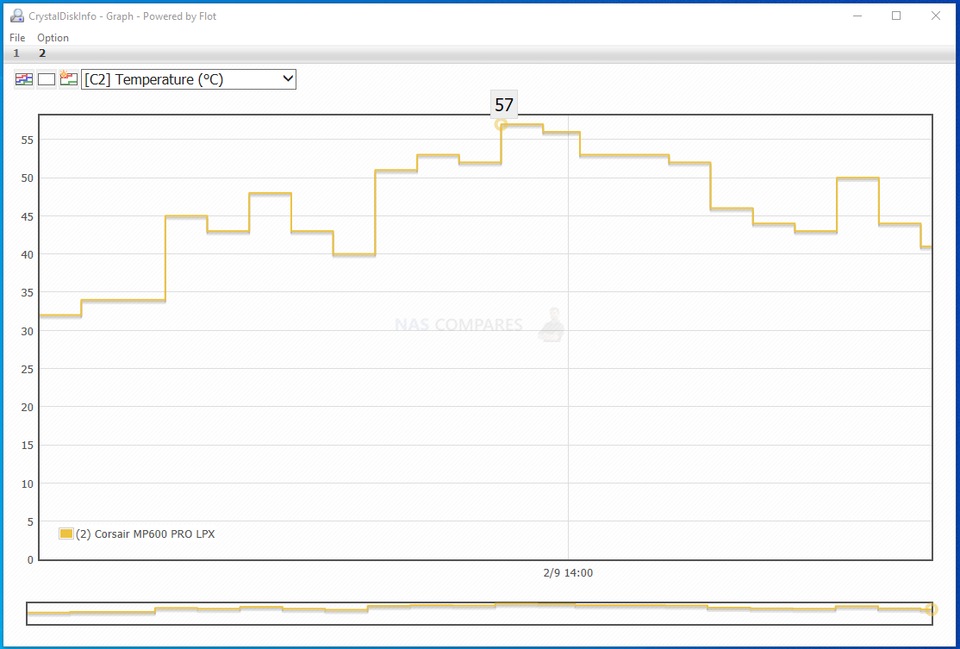960x649 pixels.
Task: Select disk 2
Action: (x=42, y=53)
